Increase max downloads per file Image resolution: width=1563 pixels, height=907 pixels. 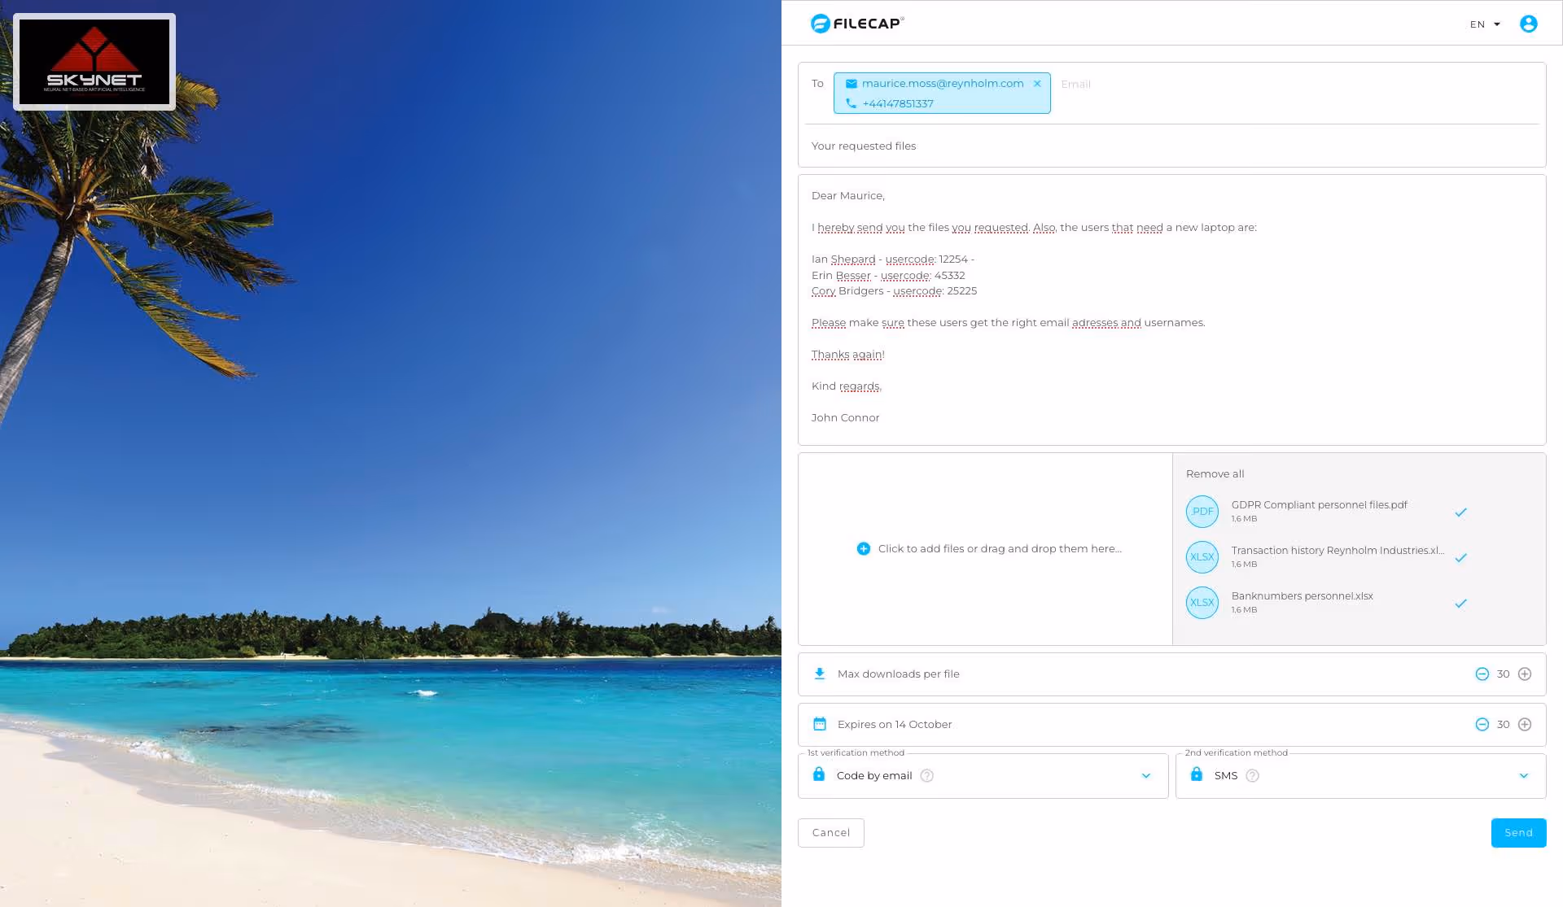pyautogui.click(x=1525, y=674)
